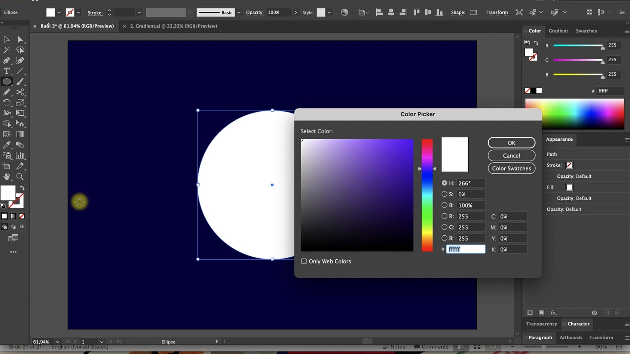Viewport: 630px width, 354px height.
Task: Click Add New Effect fx icon
Action: [554, 313]
